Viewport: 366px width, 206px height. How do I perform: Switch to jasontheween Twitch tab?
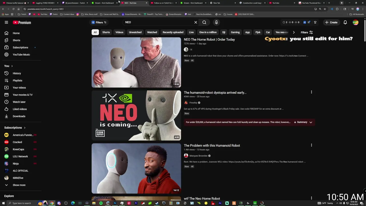click(x=74, y=3)
